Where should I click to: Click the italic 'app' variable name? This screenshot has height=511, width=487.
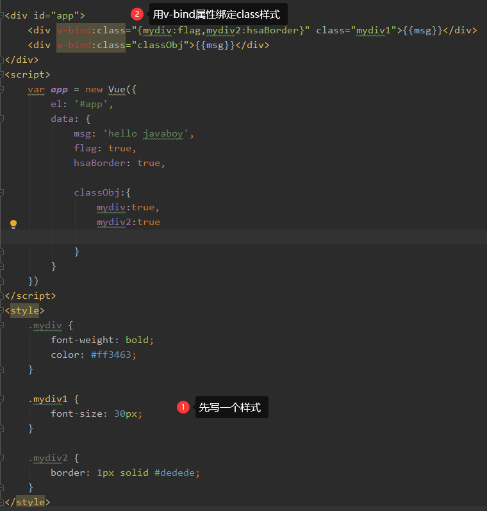59,90
